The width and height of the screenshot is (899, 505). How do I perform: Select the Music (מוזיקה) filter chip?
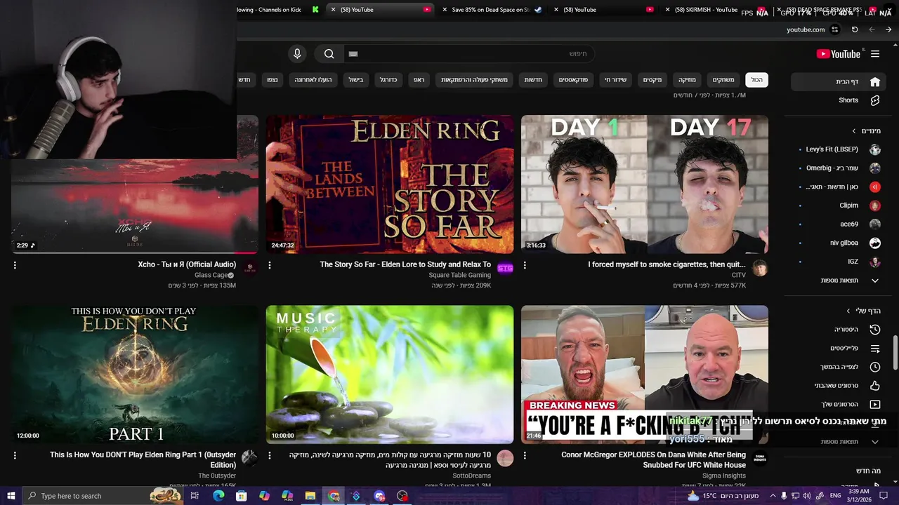(687, 80)
